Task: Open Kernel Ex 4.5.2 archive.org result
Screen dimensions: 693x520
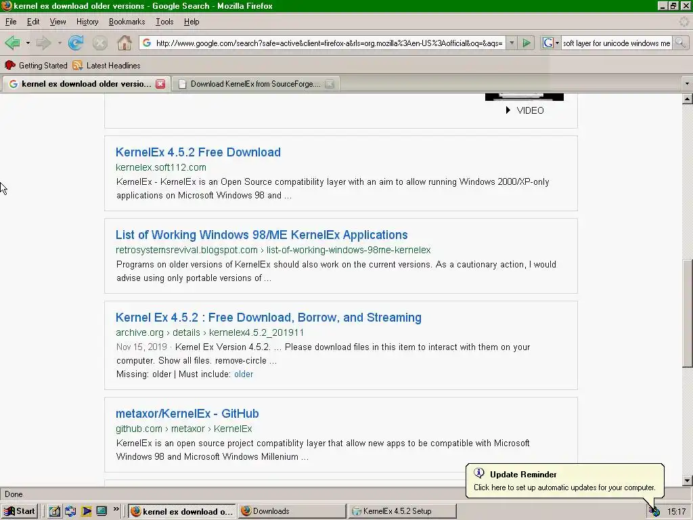Action: [268, 318]
